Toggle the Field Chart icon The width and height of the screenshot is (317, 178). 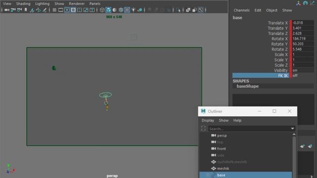[79, 10]
